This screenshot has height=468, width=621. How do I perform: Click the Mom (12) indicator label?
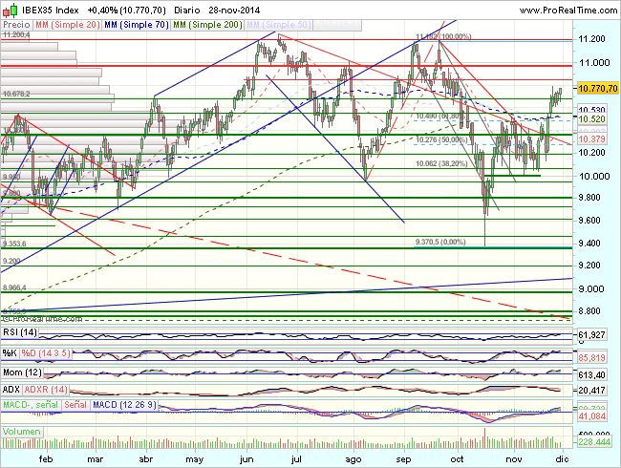(x=20, y=372)
